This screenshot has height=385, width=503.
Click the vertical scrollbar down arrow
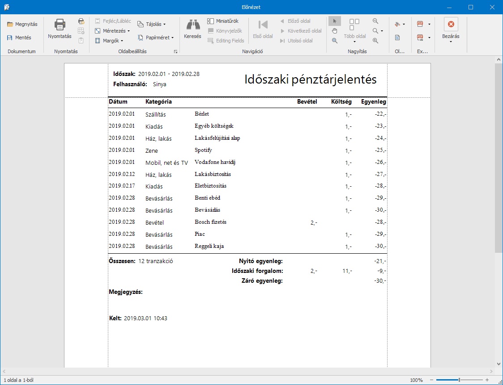(499, 364)
